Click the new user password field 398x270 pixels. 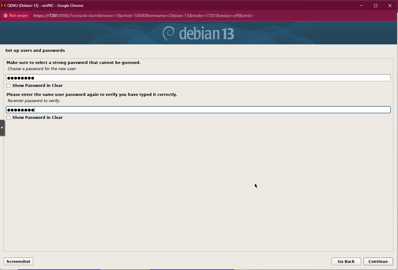coord(198,78)
